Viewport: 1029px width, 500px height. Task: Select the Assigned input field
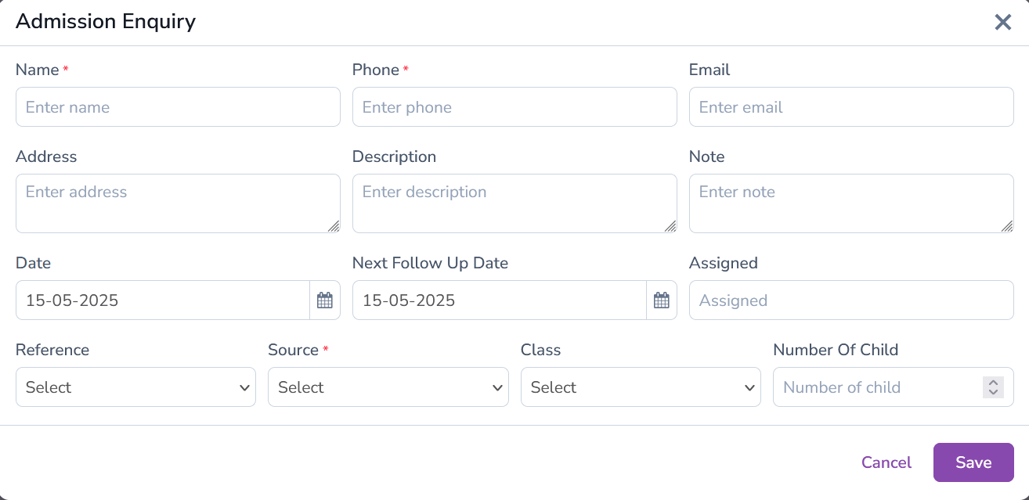point(851,300)
